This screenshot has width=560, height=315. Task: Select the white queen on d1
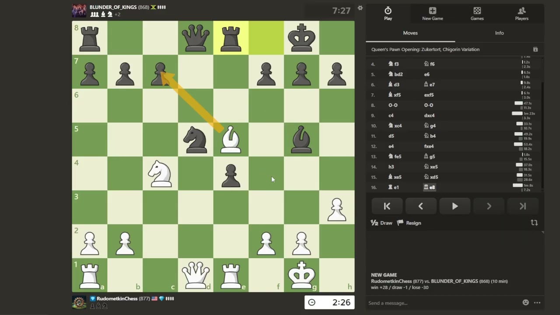tap(196, 275)
